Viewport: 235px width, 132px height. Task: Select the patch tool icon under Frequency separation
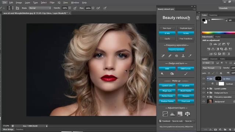pos(176,56)
